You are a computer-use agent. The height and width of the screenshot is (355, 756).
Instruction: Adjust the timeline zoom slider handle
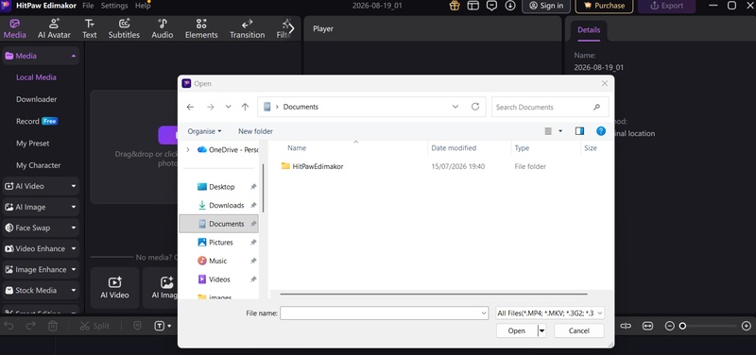click(x=682, y=326)
